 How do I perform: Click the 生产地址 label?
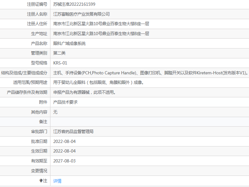(39, 34)
